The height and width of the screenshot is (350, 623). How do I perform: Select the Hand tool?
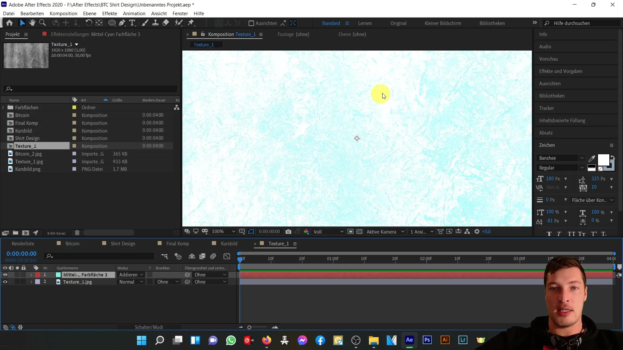click(32, 23)
